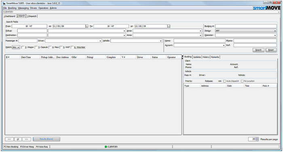Click the To time field
283x152 pixels.
tap(111, 26)
